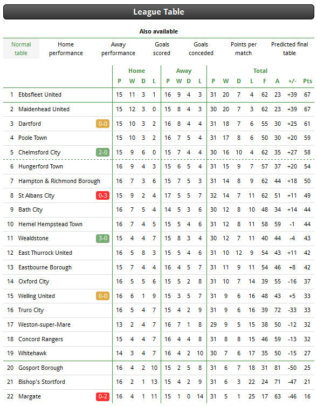317x406 pixels.
Task: Open Ebbsfleet United team link
Action: [x=40, y=95]
